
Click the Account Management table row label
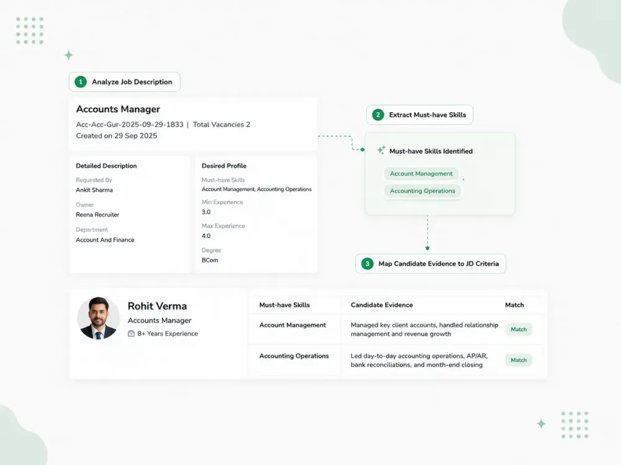click(x=292, y=325)
